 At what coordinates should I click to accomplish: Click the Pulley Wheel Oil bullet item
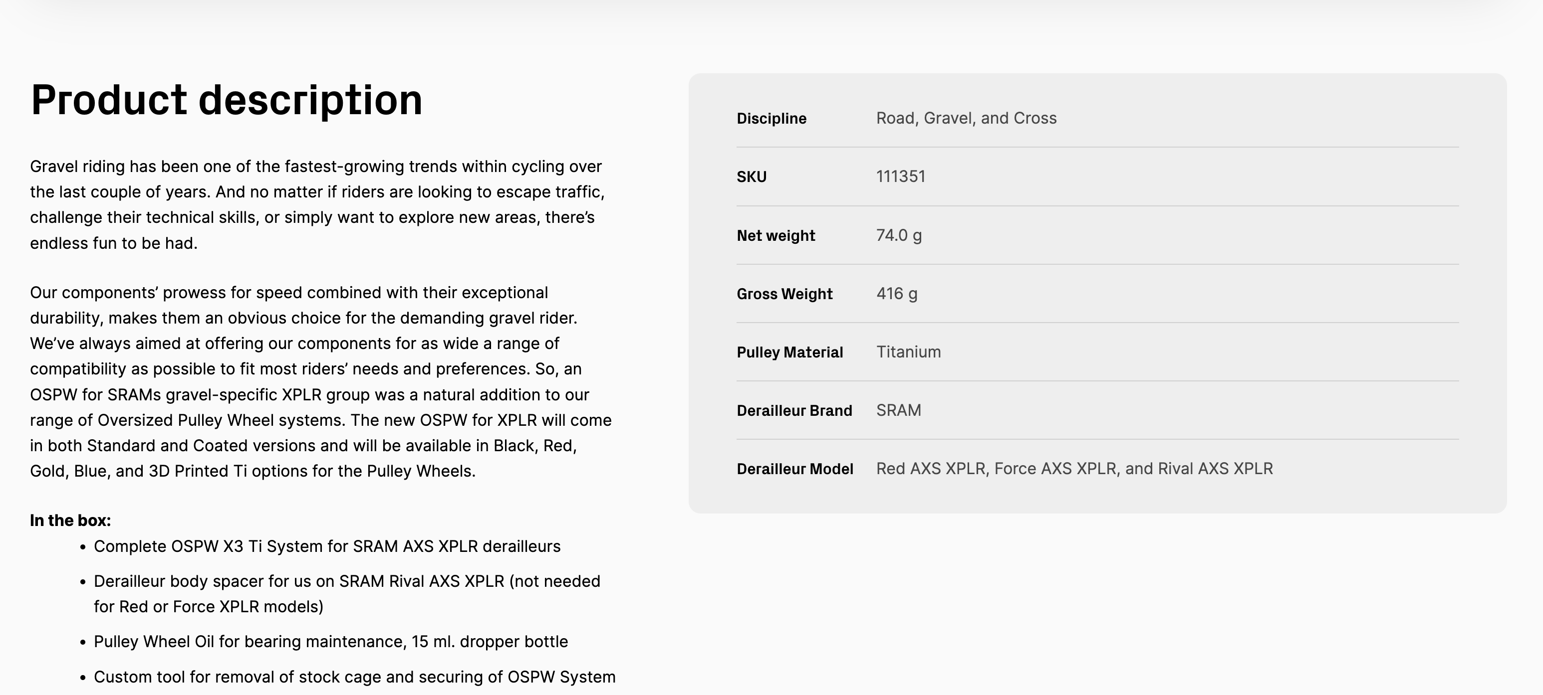click(331, 641)
